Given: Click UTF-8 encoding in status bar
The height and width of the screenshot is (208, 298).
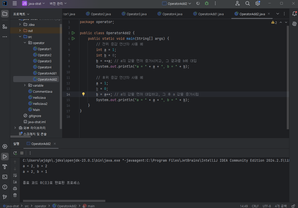Looking at the screenshot, I should [x=267, y=206].
